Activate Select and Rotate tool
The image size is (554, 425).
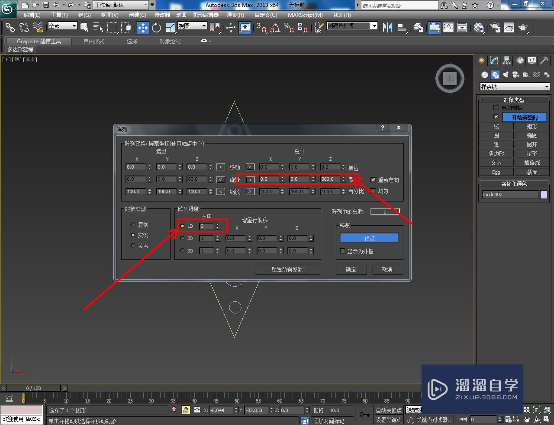click(156, 28)
